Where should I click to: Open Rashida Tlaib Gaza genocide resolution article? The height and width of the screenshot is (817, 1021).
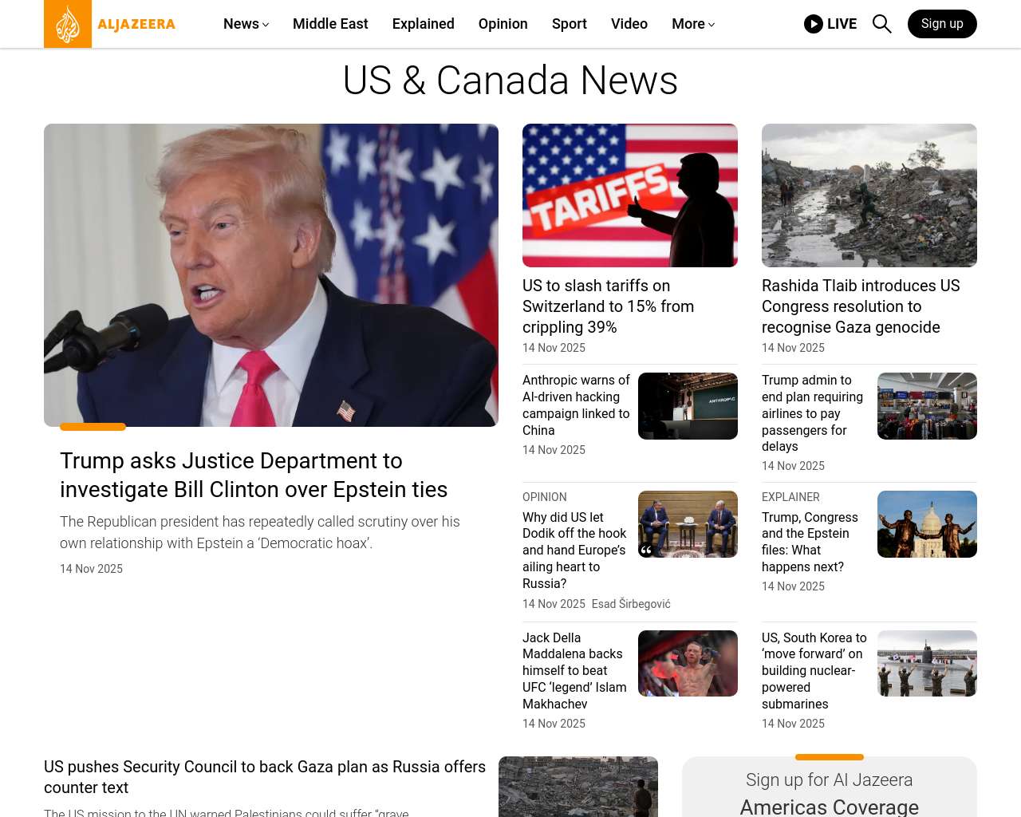861,306
